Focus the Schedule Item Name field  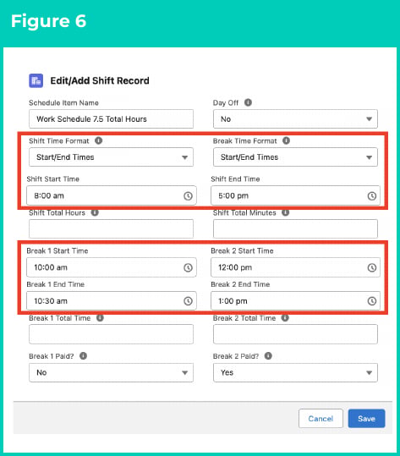(111, 119)
